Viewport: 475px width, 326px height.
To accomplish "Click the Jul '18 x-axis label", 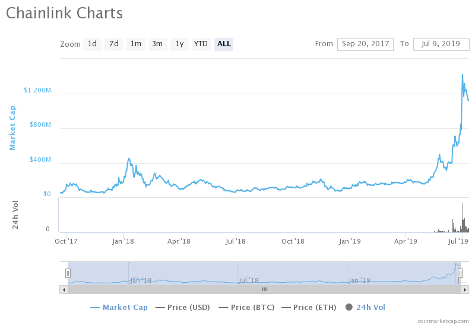I will [235, 241].
